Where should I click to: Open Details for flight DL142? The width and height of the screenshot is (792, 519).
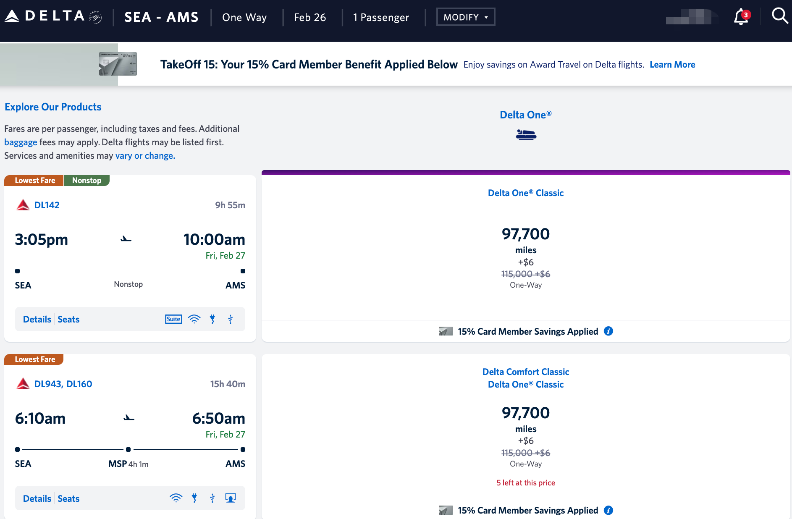[37, 320]
